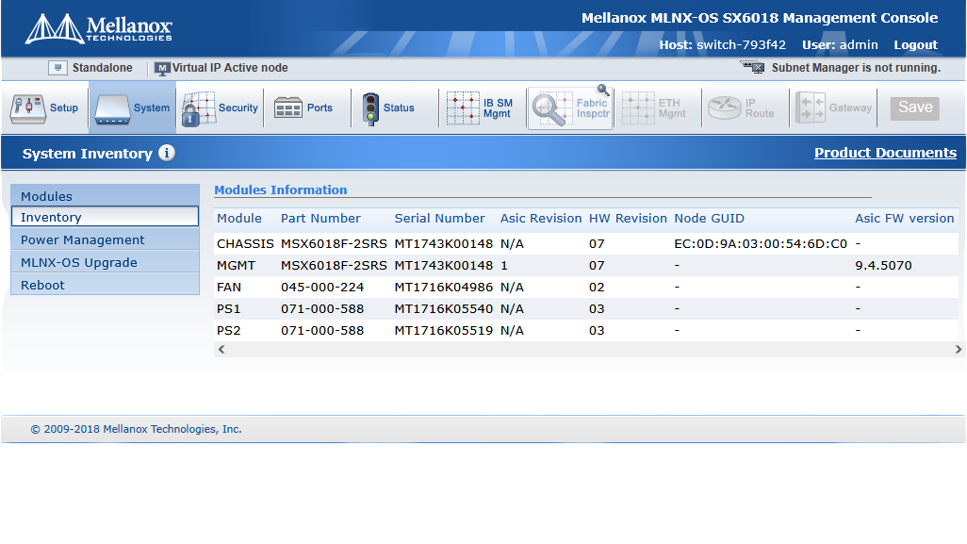This screenshot has height=544, width=967.
Task: Click the Module column header
Action: (239, 219)
